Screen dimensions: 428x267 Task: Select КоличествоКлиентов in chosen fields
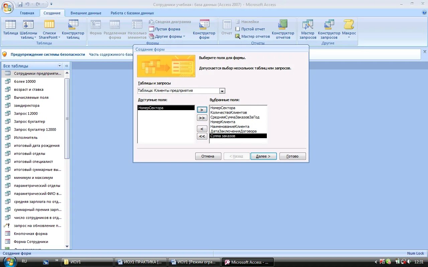[x=238, y=112]
